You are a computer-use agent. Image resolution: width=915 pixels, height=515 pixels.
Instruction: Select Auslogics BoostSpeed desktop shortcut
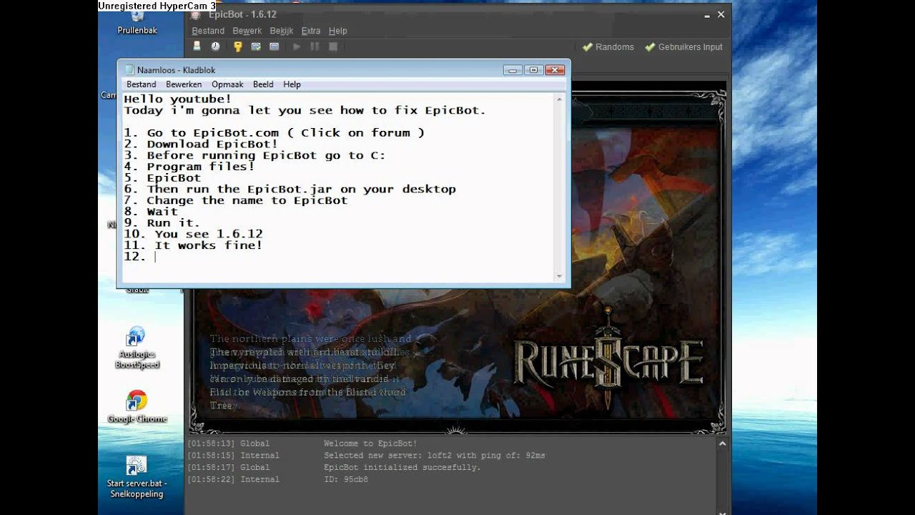pos(137,348)
